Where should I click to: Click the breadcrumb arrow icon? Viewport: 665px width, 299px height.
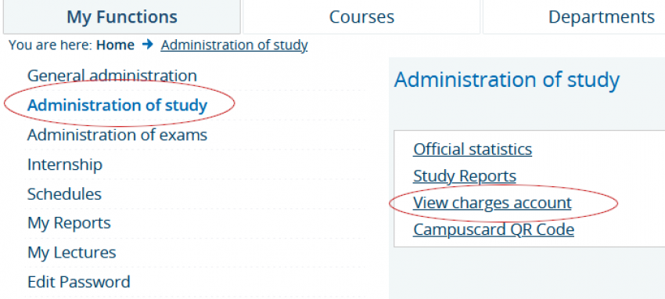(148, 45)
